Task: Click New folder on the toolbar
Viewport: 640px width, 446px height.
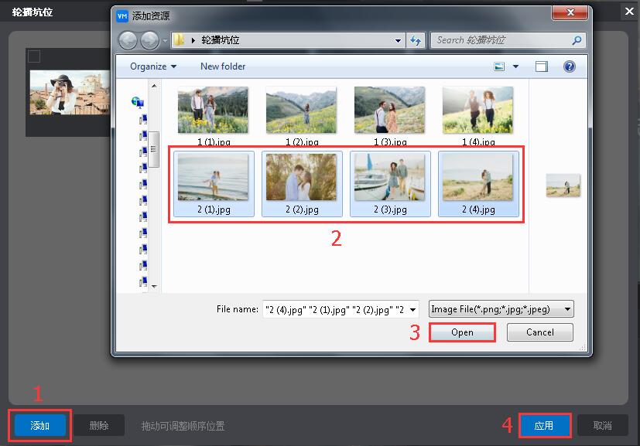Action: pos(222,66)
